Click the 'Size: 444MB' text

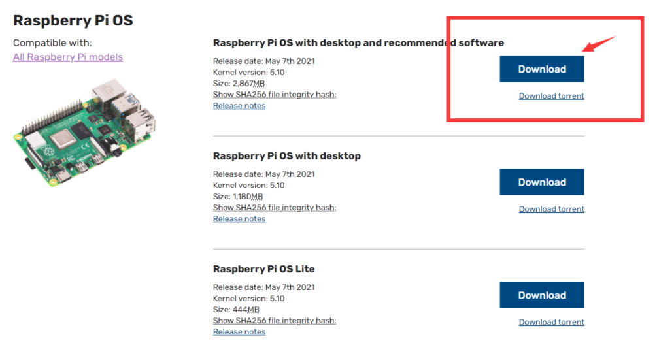coord(236,310)
